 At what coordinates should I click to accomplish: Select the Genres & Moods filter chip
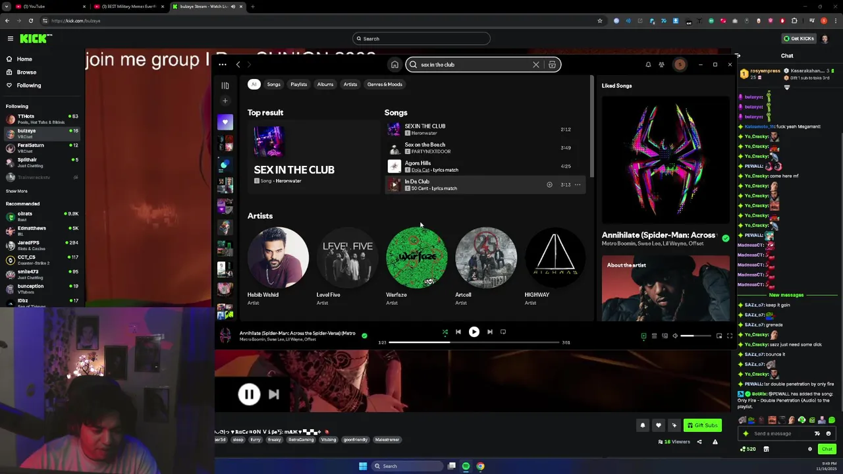point(385,84)
